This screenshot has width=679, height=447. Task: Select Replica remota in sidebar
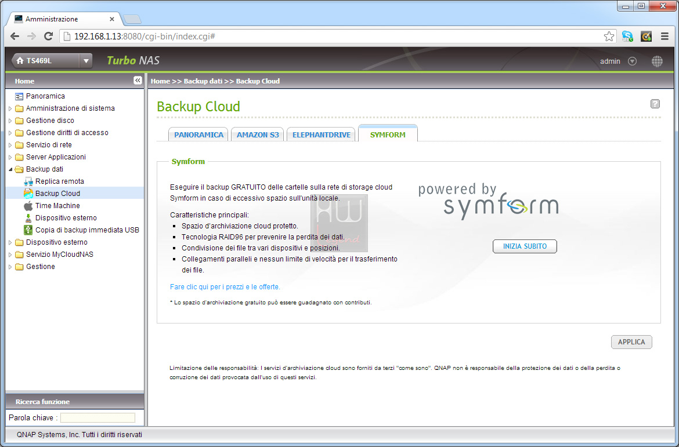tap(60, 181)
